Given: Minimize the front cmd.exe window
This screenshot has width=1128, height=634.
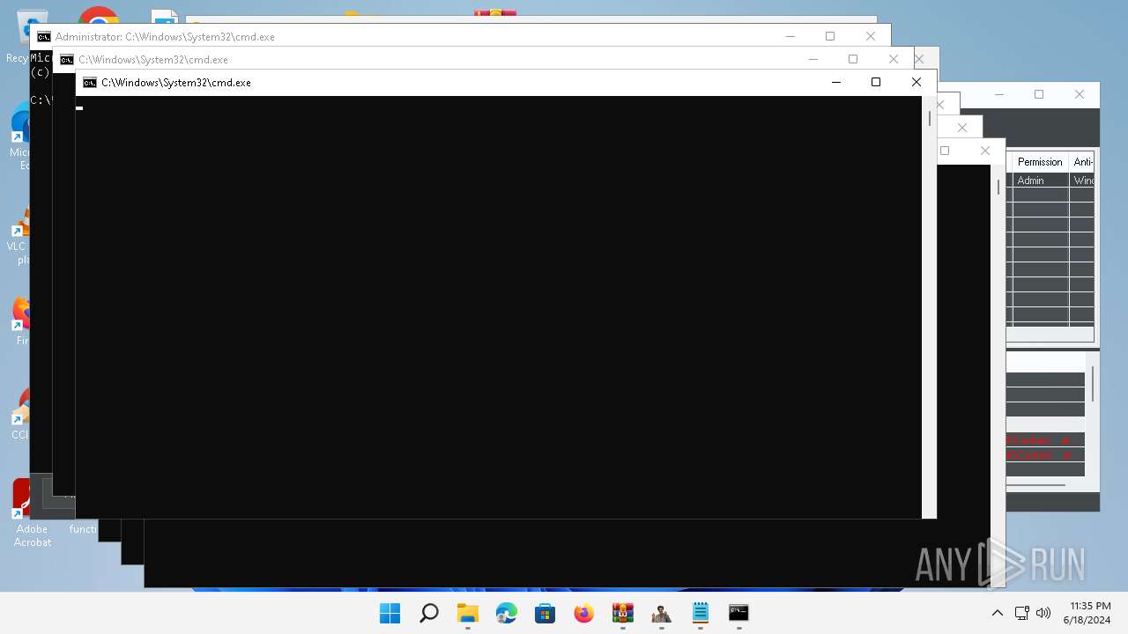Looking at the screenshot, I should [835, 82].
